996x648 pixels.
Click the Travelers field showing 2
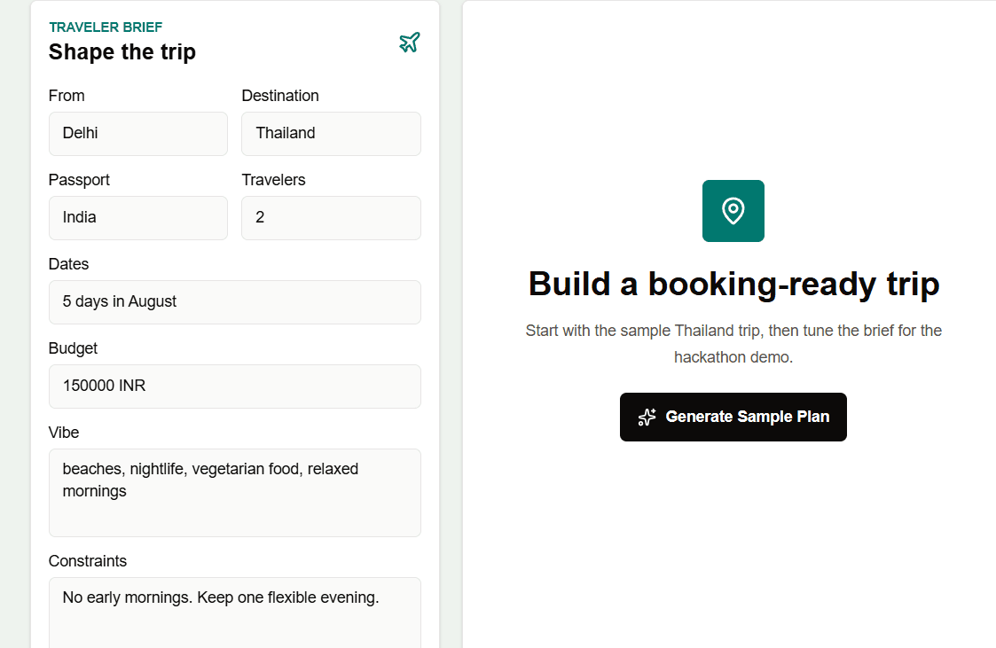point(331,218)
